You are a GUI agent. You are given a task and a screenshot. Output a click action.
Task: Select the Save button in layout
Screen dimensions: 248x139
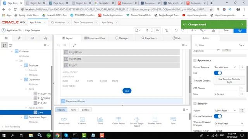[127, 91]
